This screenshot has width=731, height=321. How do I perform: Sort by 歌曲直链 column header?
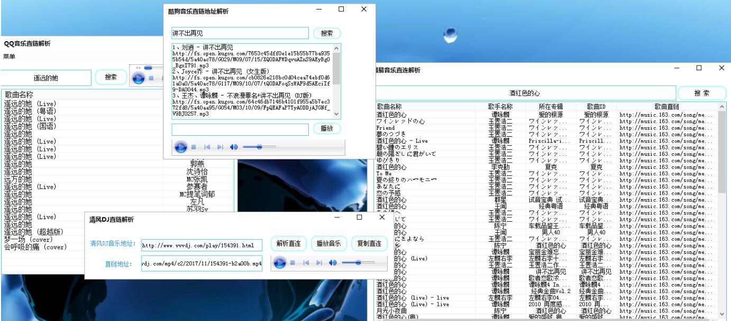point(667,107)
